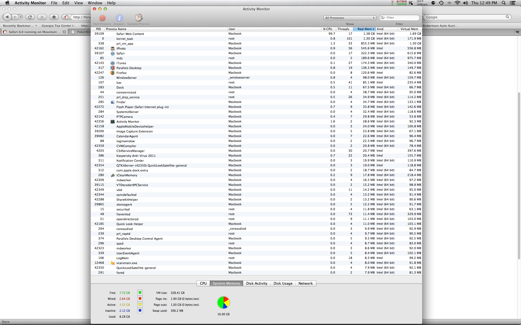Viewport: 521px width, 325px height.
Task: Click the volume icon in menu bar
Action: [466, 3]
